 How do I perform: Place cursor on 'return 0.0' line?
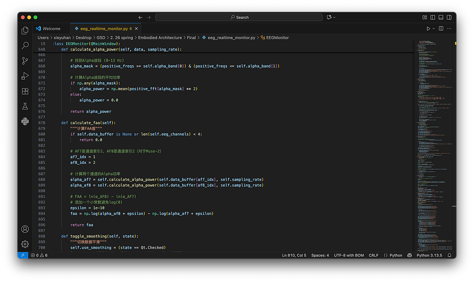tap(91, 140)
